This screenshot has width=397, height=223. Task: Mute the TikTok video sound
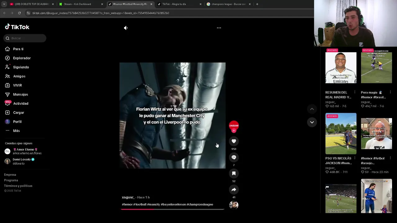(x=126, y=28)
